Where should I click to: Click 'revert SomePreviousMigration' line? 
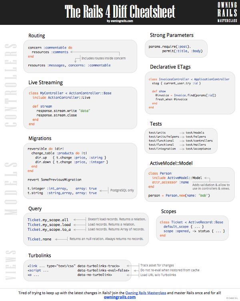[x=54, y=180]
